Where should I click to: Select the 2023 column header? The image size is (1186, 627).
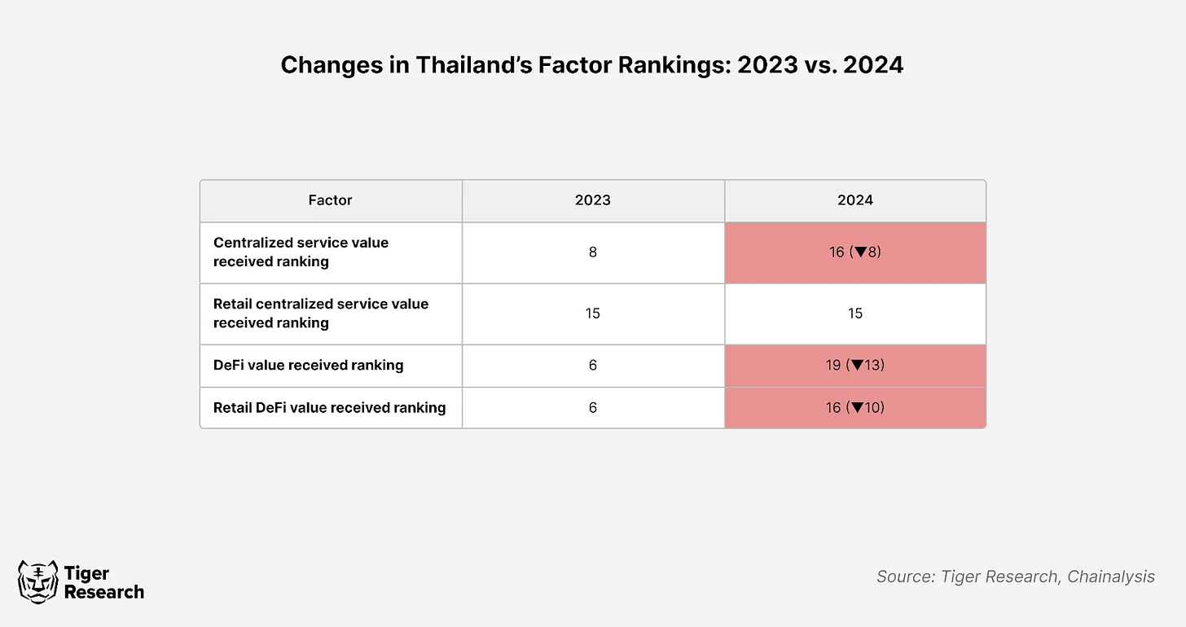(x=592, y=200)
